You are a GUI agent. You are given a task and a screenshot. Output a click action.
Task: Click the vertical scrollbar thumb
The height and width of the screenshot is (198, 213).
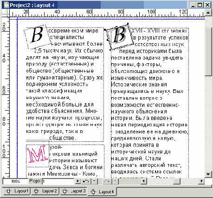208,52
